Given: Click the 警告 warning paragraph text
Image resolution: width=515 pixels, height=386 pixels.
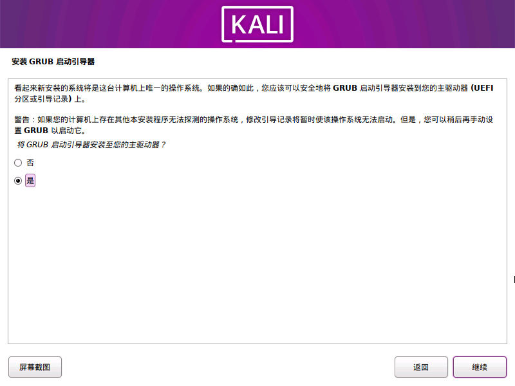Looking at the screenshot, I should tap(254, 125).
